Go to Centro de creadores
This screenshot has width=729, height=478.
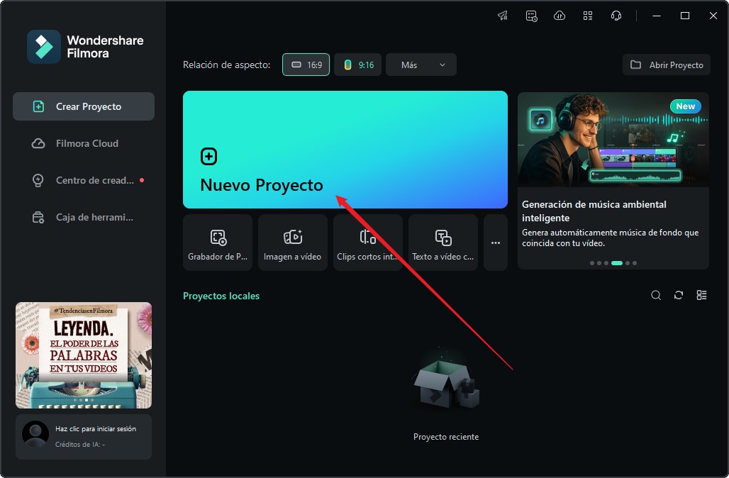pyautogui.click(x=84, y=180)
